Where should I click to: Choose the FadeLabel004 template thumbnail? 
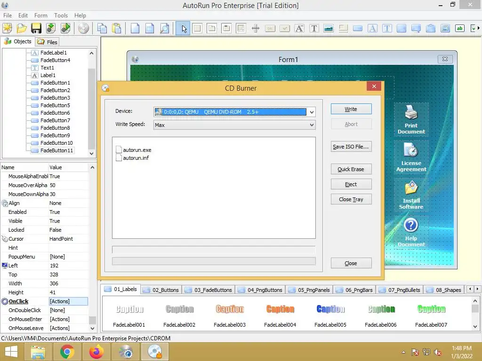pos(280,315)
